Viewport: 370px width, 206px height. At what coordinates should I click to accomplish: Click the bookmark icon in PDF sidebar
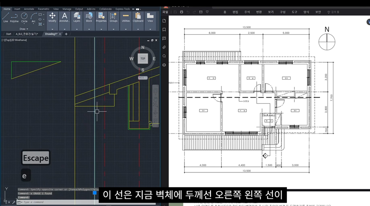(x=164, y=30)
